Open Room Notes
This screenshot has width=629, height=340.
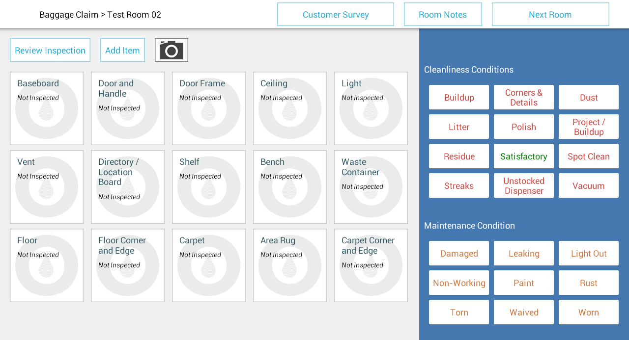click(443, 14)
